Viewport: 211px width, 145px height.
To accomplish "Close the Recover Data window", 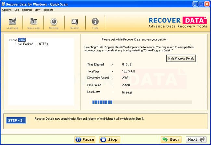I will pos(207,4).
